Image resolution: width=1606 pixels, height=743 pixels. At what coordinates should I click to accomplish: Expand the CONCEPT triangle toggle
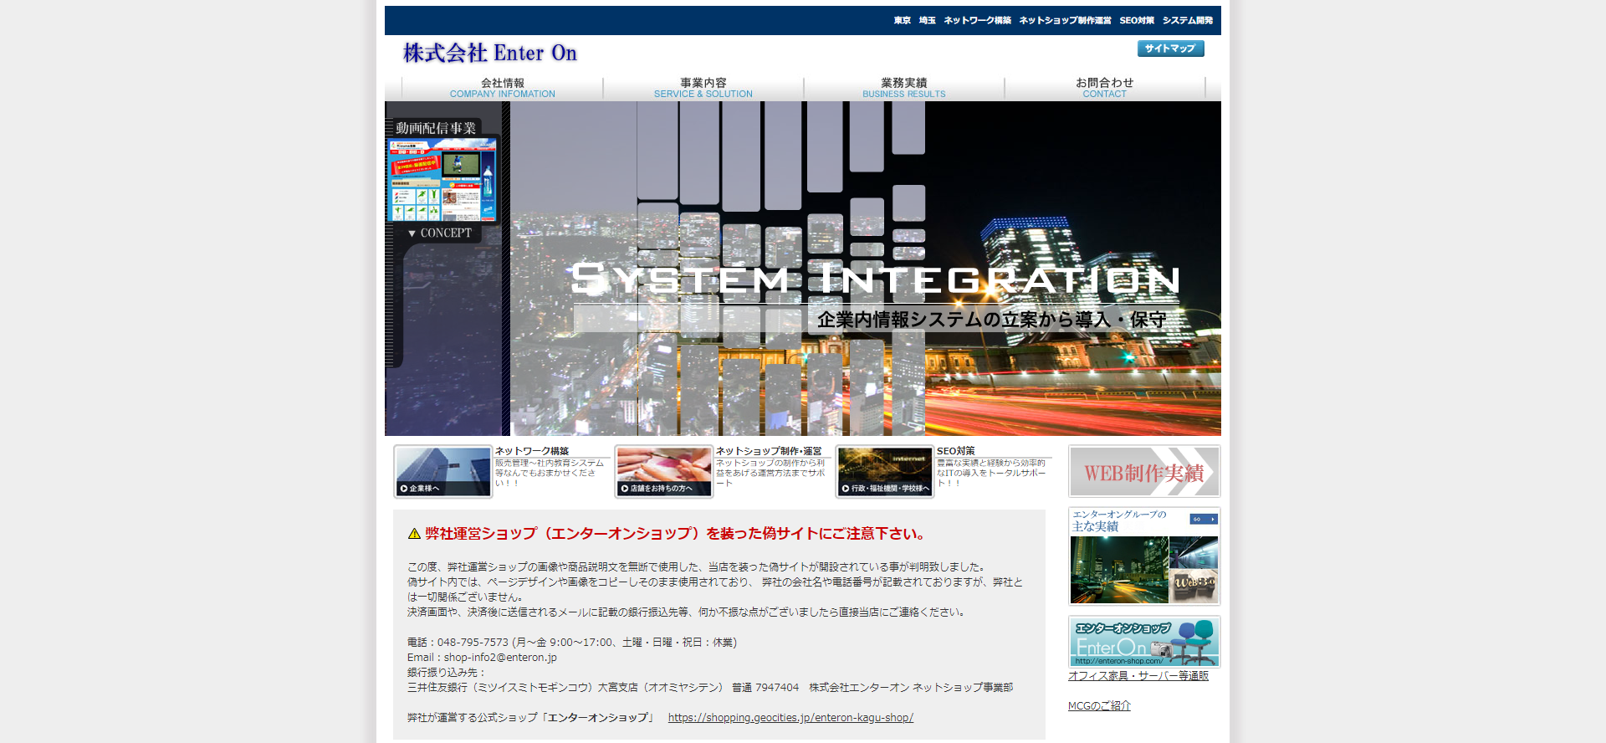[x=412, y=233]
